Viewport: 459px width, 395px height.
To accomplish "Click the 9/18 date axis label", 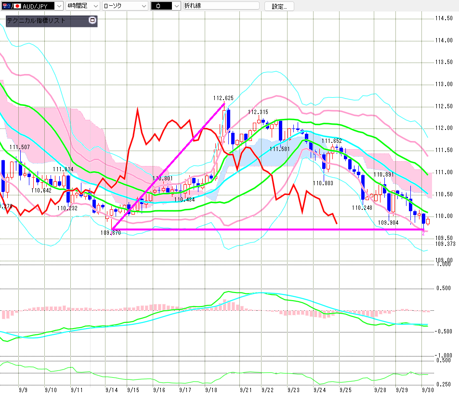I will pos(211,390).
